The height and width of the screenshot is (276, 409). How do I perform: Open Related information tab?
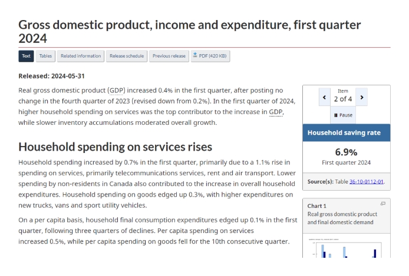pyautogui.click(x=81, y=56)
